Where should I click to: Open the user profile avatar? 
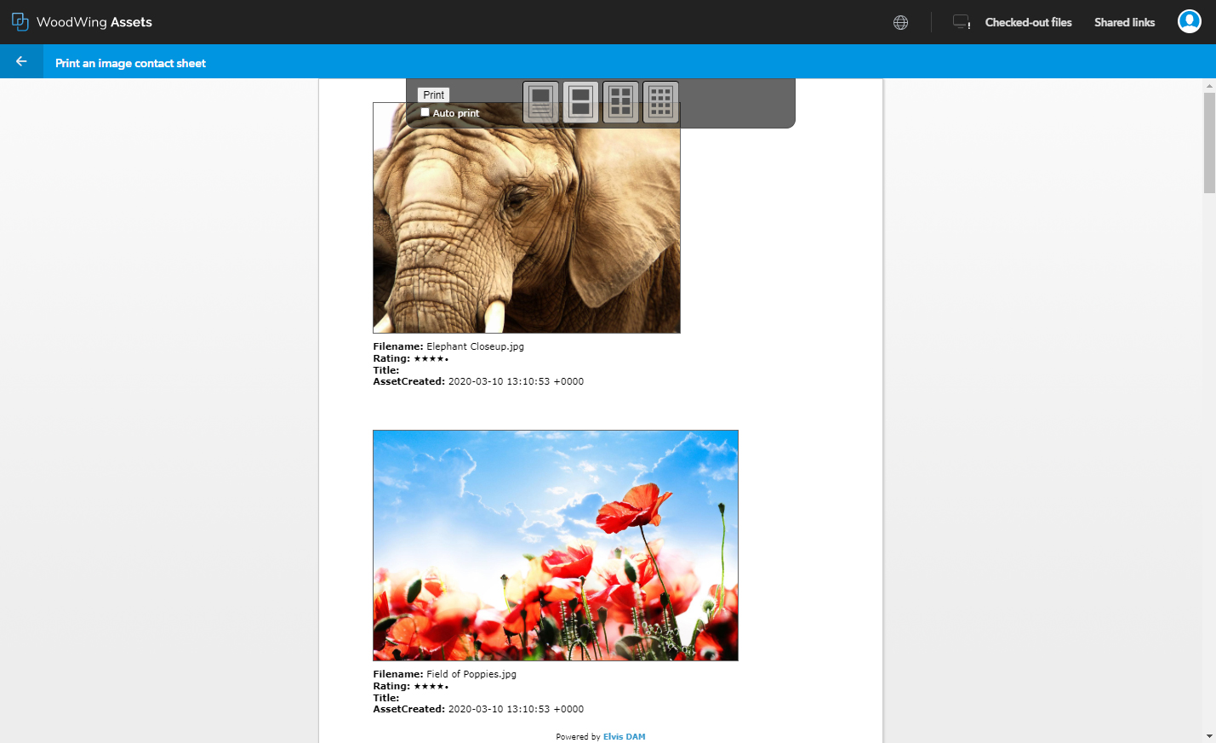click(x=1189, y=21)
